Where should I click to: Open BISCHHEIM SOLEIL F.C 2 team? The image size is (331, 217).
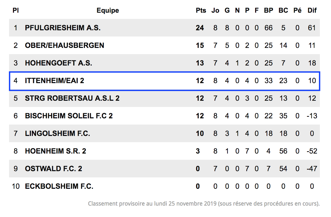(69, 116)
